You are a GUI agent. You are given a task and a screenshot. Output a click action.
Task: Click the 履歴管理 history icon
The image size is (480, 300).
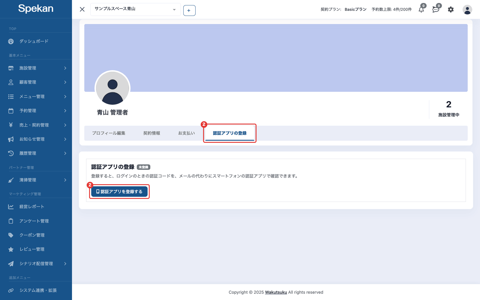(x=11, y=153)
